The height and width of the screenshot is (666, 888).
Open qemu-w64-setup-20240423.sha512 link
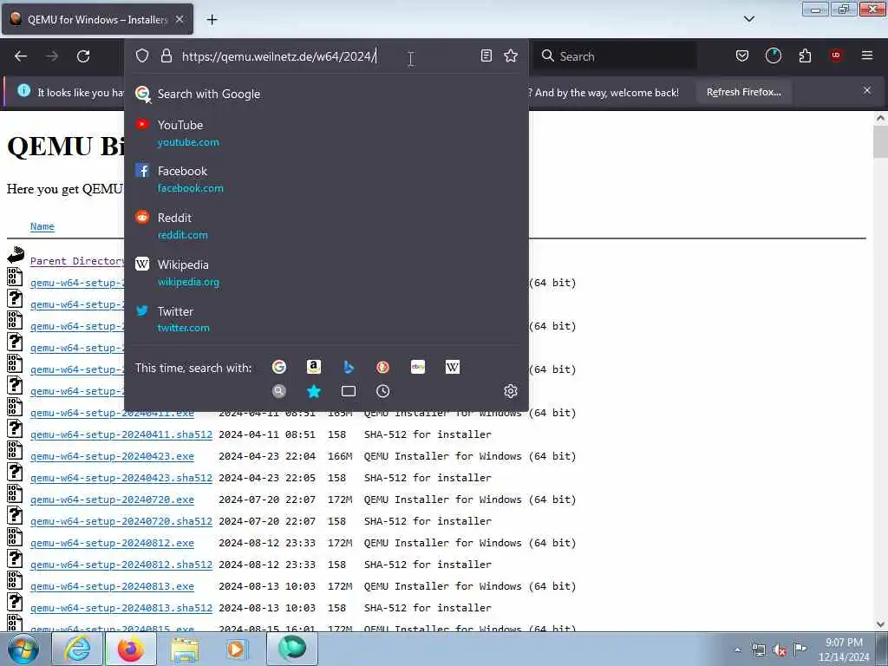point(121,478)
